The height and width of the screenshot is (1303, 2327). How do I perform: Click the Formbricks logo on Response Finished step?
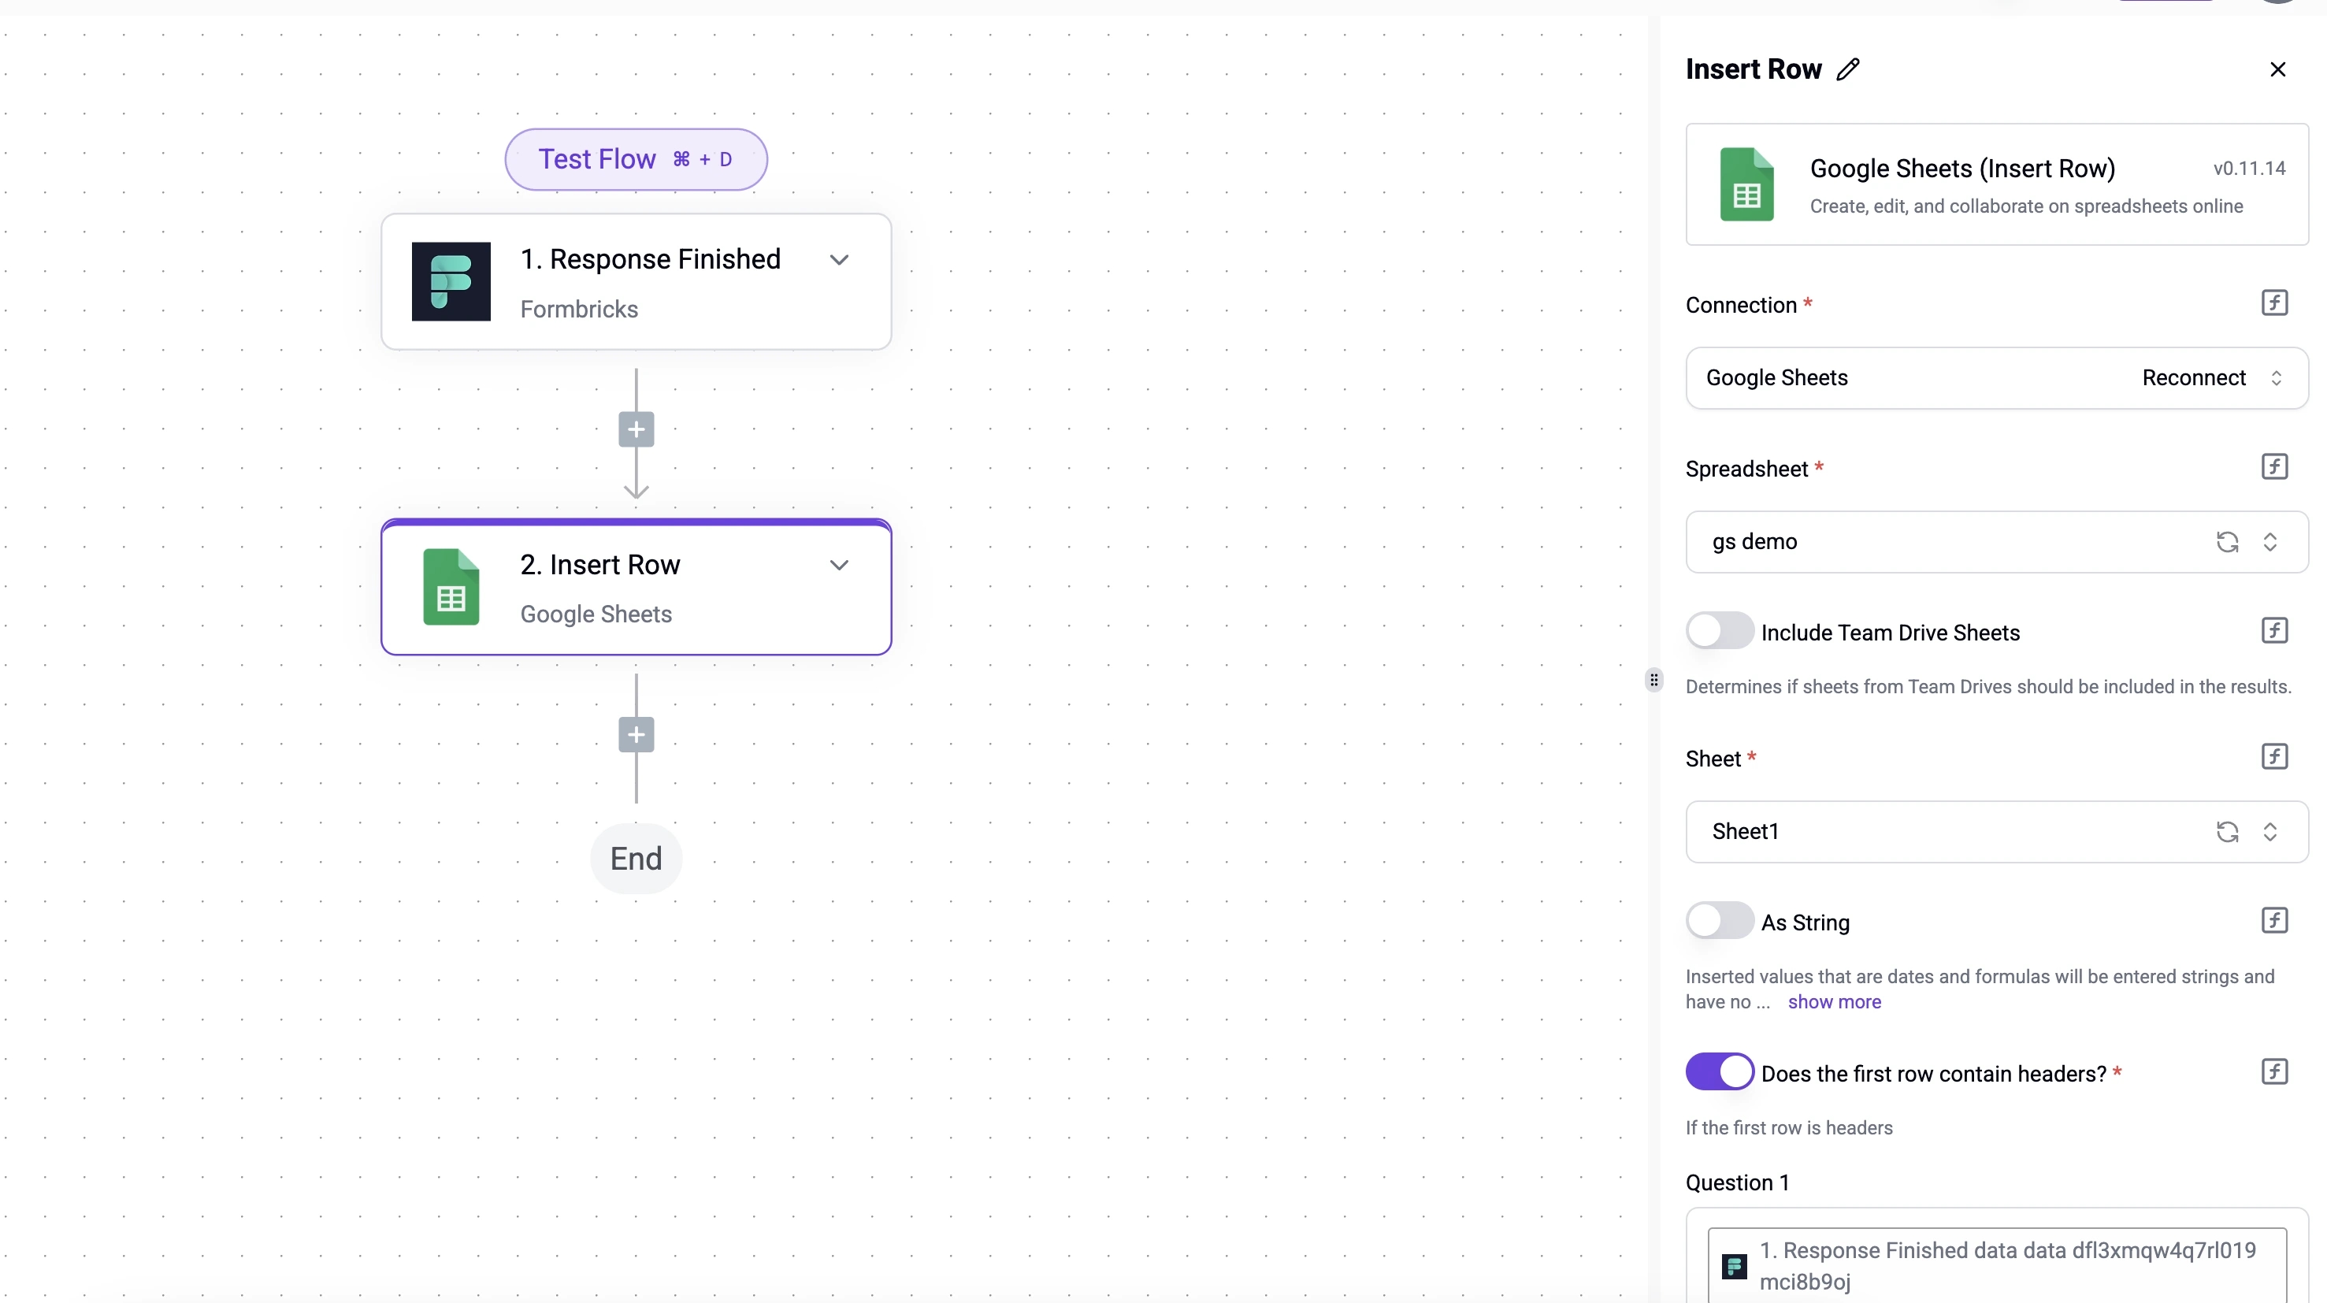(x=451, y=281)
